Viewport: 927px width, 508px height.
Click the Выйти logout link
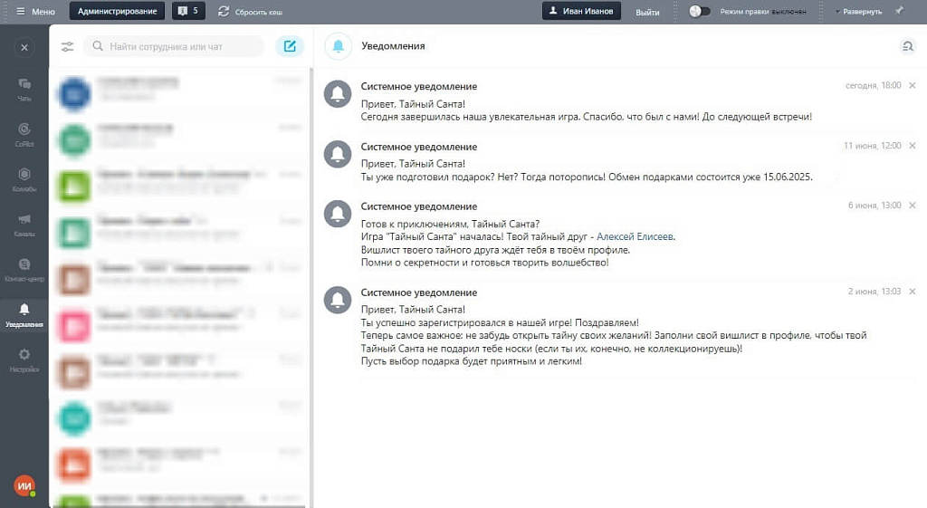[x=647, y=12]
